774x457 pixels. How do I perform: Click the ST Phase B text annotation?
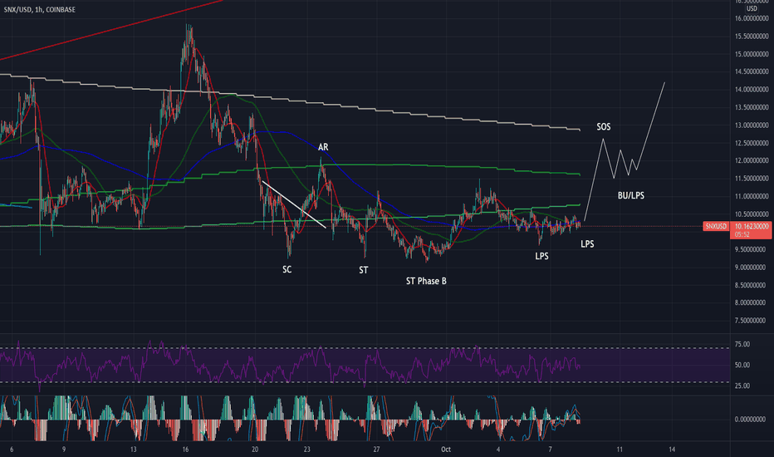(426, 281)
